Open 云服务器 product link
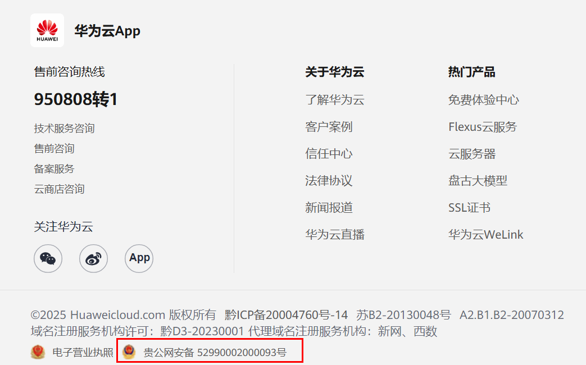The height and width of the screenshot is (365, 586). point(471,153)
